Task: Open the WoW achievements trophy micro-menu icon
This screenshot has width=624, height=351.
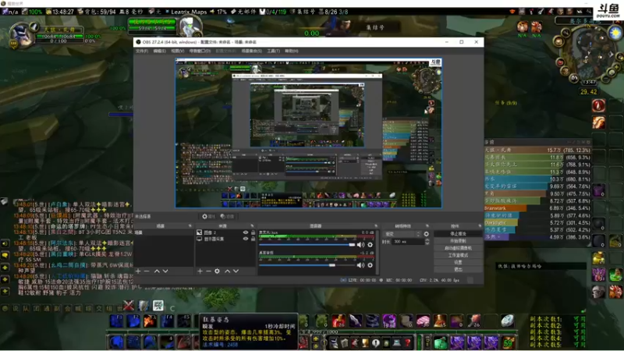Action: pos(365,342)
